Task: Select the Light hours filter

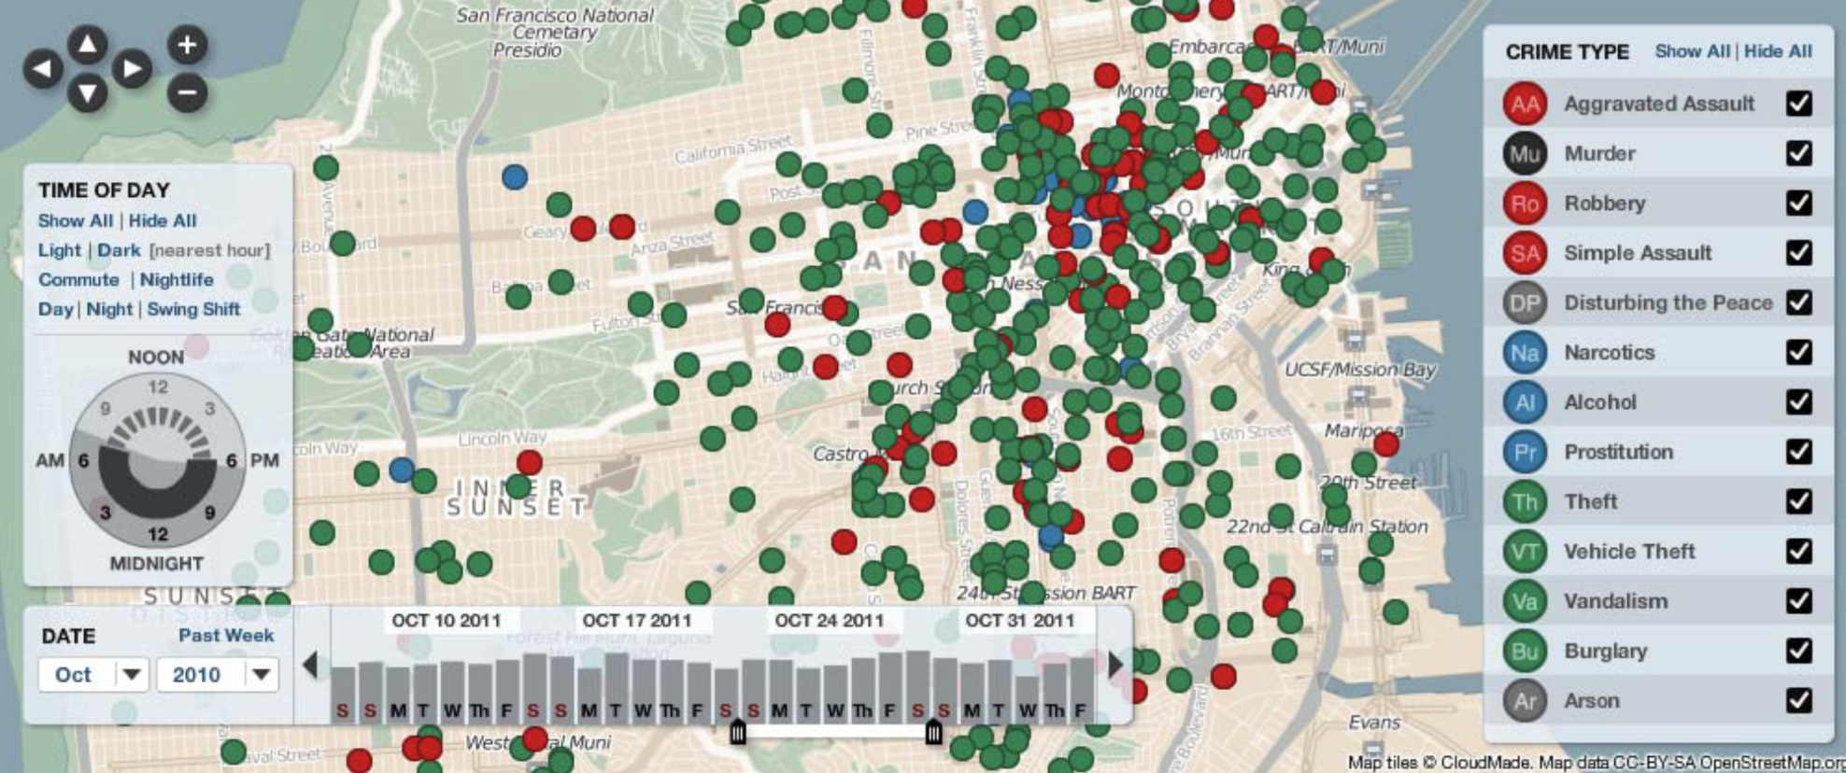Action: (x=59, y=250)
